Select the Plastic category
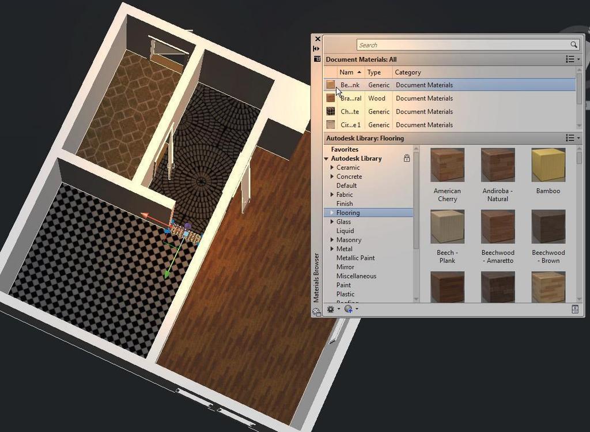Image resolution: width=590 pixels, height=432 pixels. point(346,294)
